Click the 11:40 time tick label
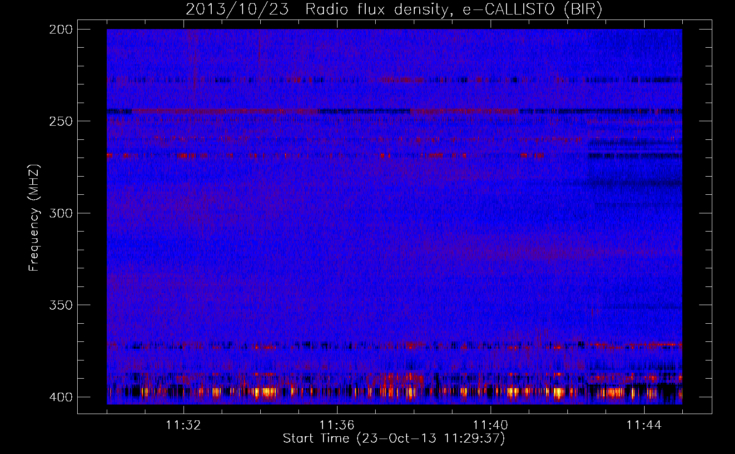Image resolution: width=735 pixels, height=454 pixels. (490, 425)
